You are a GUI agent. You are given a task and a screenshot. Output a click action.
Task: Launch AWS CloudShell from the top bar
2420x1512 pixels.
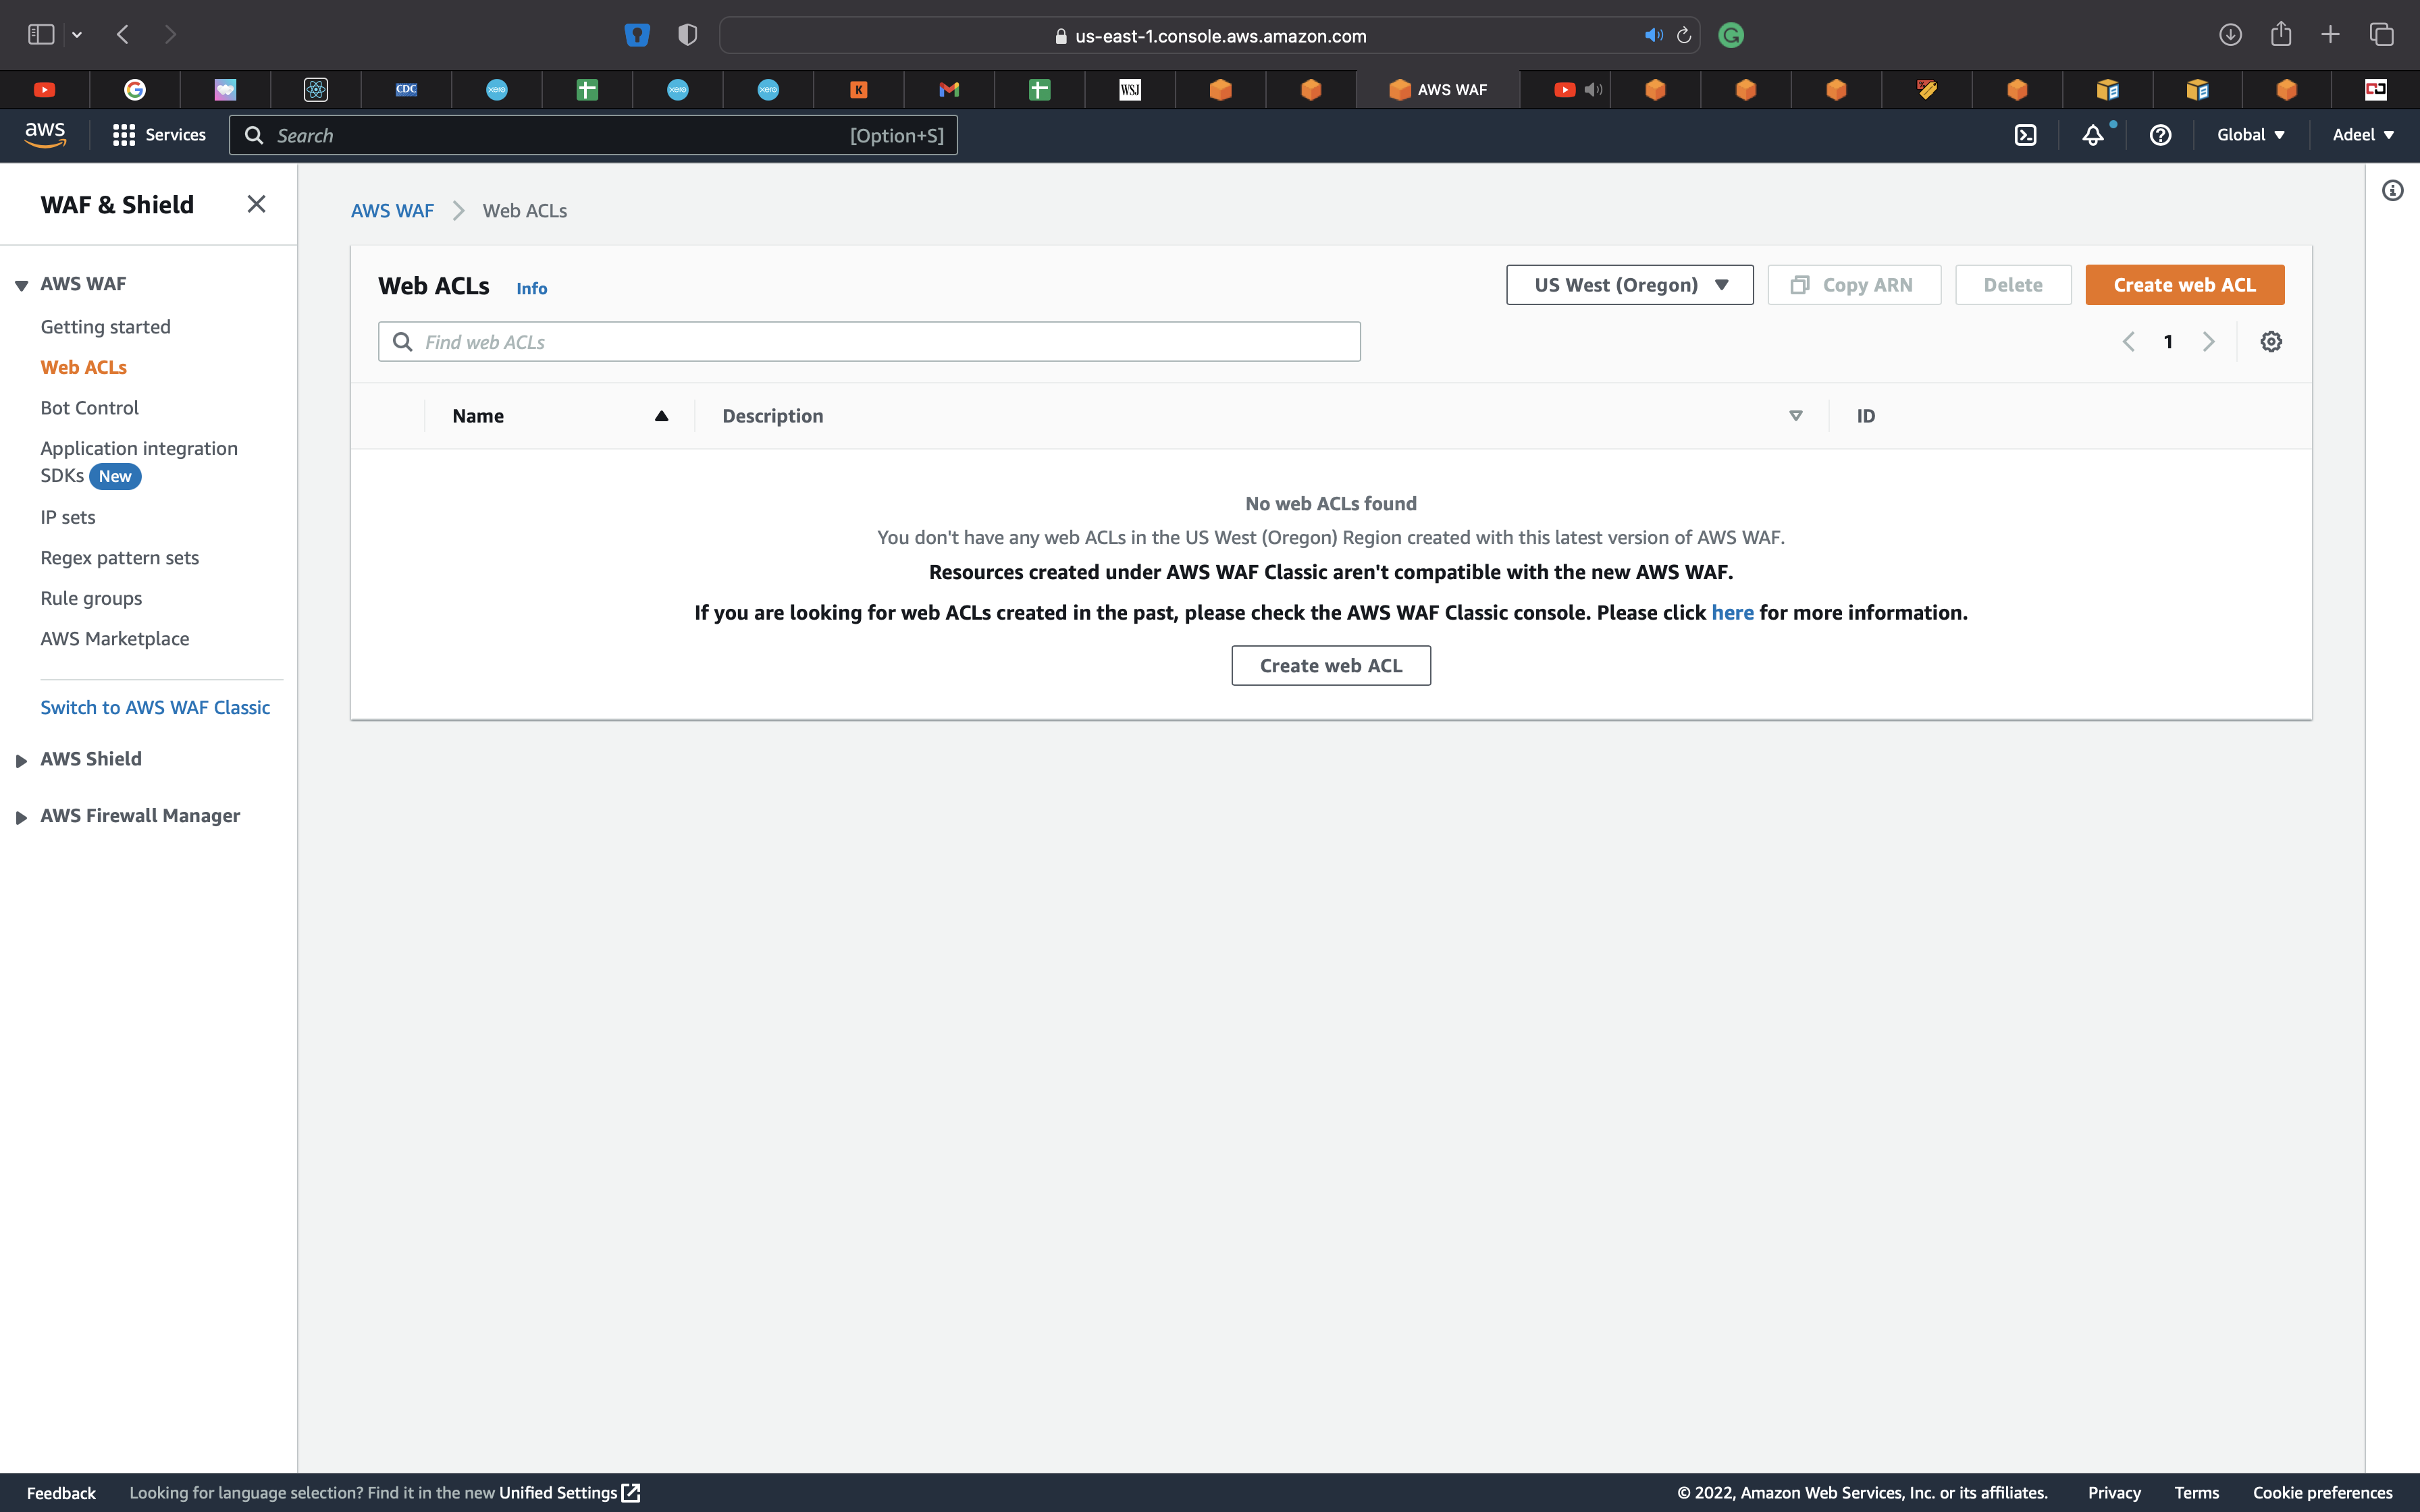pyautogui.click(x=2025, y=135)
